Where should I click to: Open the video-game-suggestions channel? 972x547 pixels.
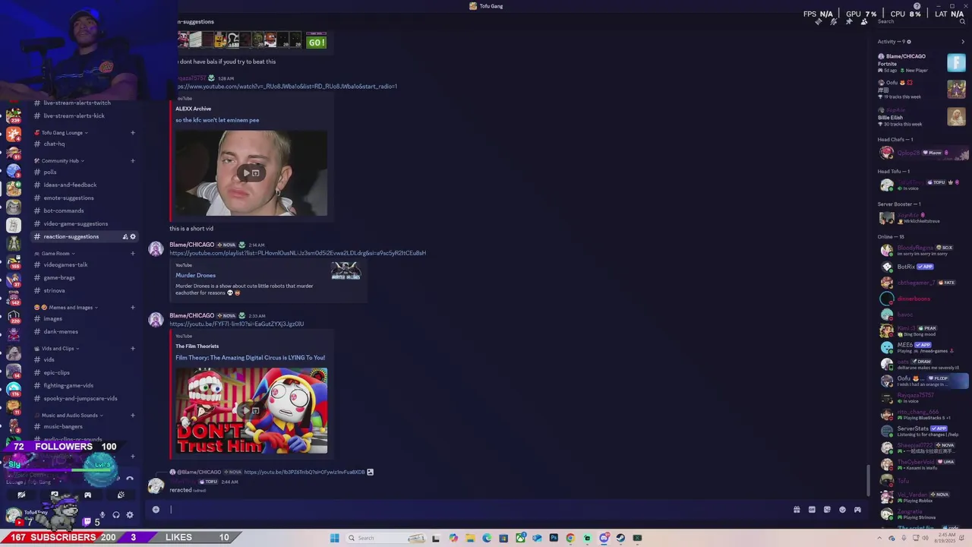[x=75, y=223]
